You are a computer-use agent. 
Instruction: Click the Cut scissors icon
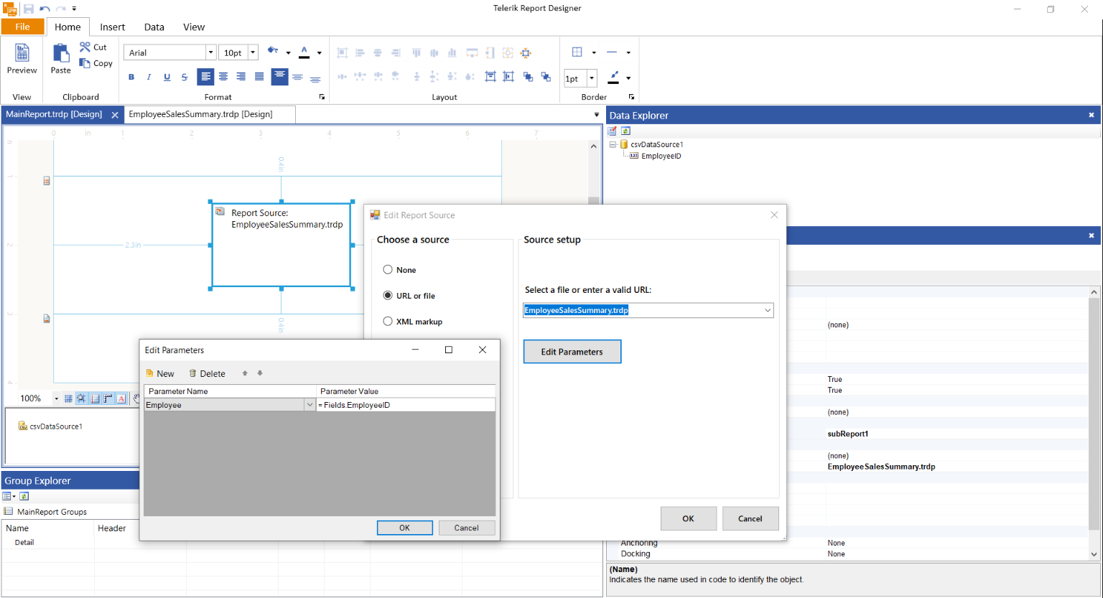[x=85, y=47]
